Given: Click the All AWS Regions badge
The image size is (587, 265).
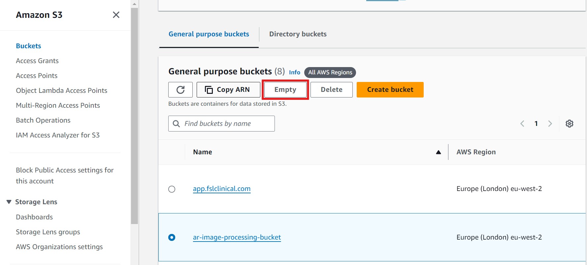Looking at the screenshot, I should 330,72.
